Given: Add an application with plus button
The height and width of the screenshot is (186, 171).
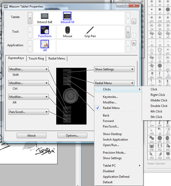Looking at the screenshot, I should point(134,43).
